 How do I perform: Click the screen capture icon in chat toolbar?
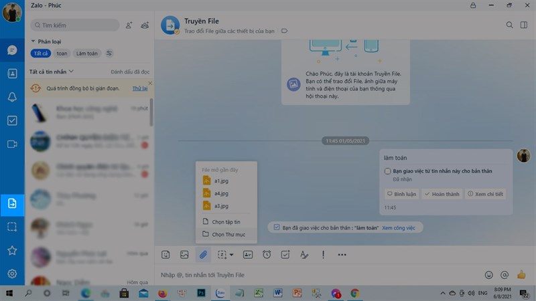click(222, 255)
